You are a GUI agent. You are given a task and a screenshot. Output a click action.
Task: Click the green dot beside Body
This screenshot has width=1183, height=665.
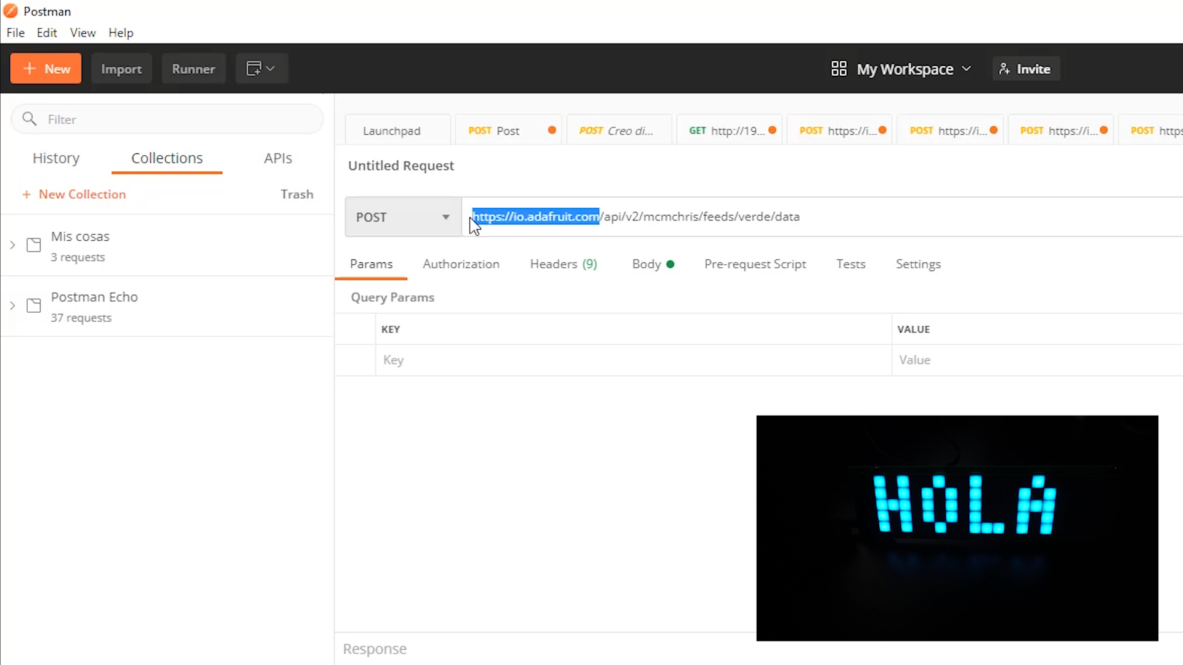tap(670, 264)
